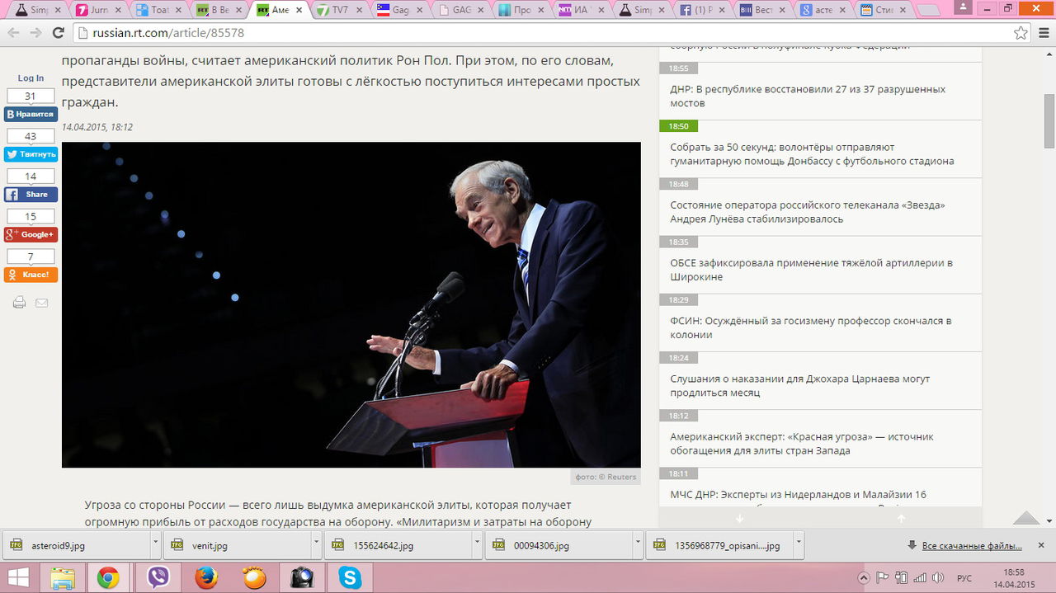Show hidden system tray icons

click(864, 577)
